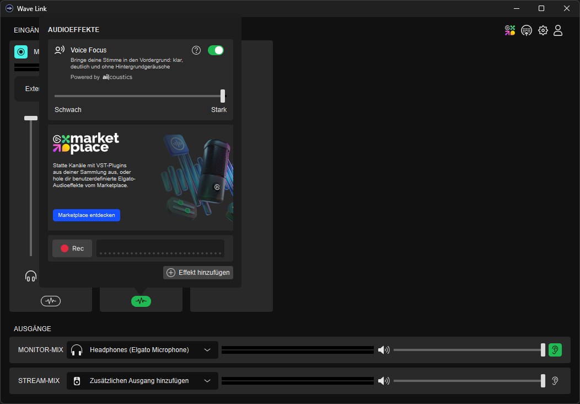Mute the Monitor-Mix speaker icon
This screenshot has width=580, height=404.
point(384,350)
